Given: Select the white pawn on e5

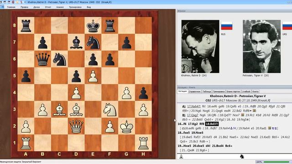Looking at the screenshot, I should click(x=93, y=76).
